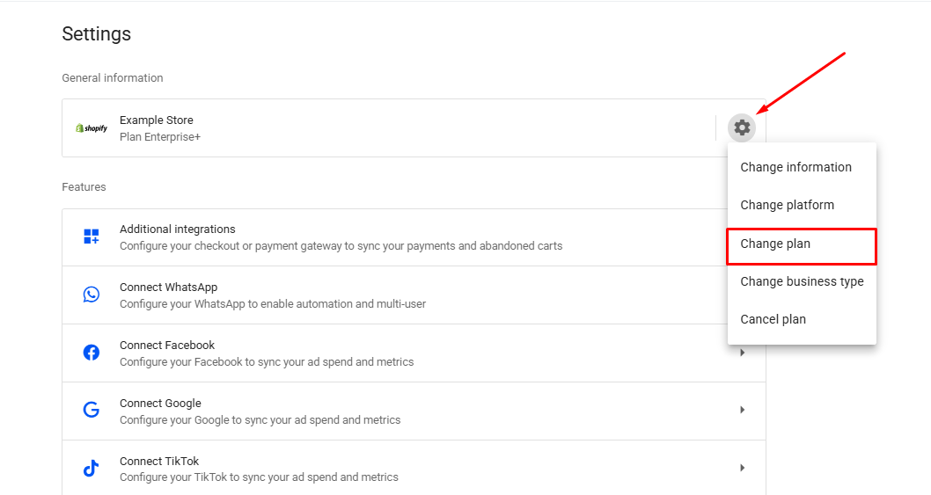Screen dimensions: 931x495
Task: Click the Google logo icon
Action: click(92, 411)
